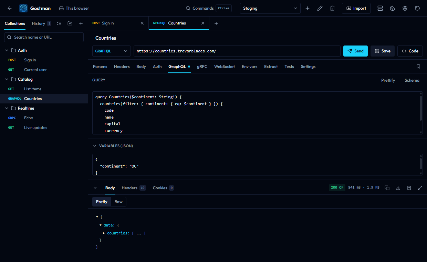Collapse the Catalog folder
Viewport: 427px width, 262px height.
[7, 79]
